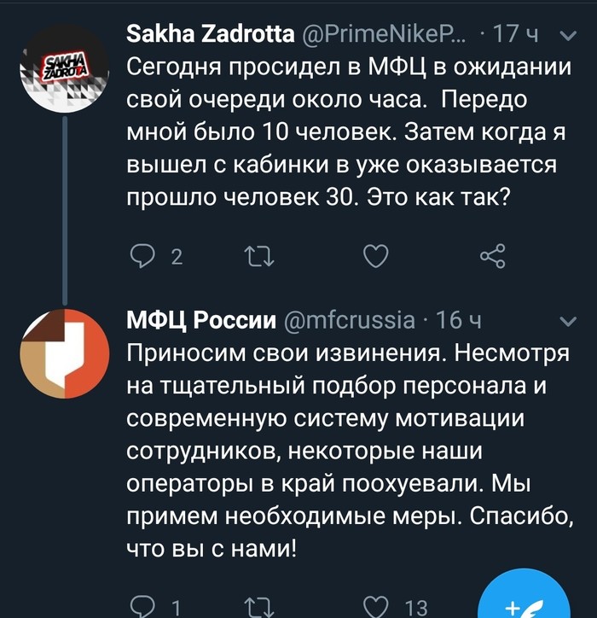Retweet the МФЦ России reply
This screenshot has height=618, width=597.
click(x=256, y=607)
